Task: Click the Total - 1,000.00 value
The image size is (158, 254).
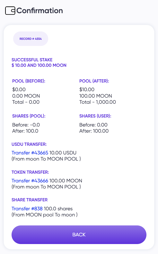Action: point(98,102)
